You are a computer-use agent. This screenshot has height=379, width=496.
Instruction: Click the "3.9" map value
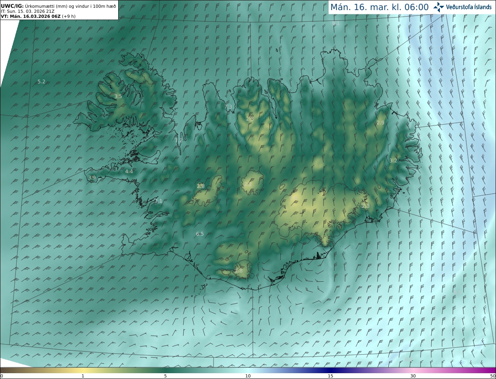[92, 178]
